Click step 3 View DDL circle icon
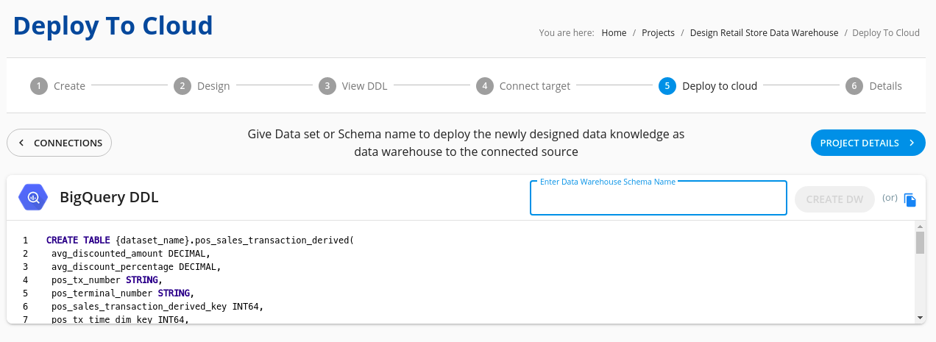Viewport: 936px width, 342px height. coord(327,86)
